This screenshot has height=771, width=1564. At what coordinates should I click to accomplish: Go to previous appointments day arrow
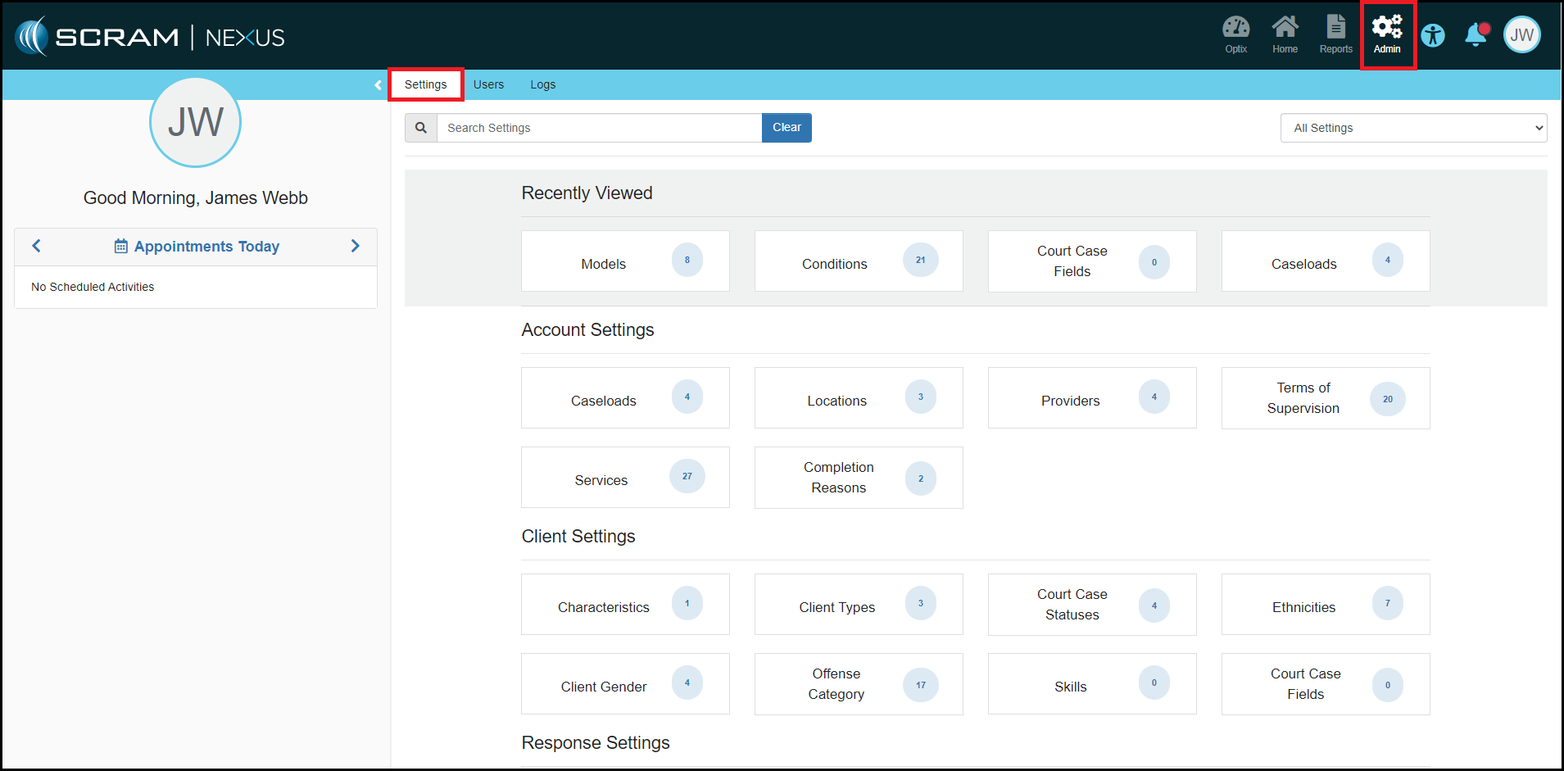click(x=36, y=247)
